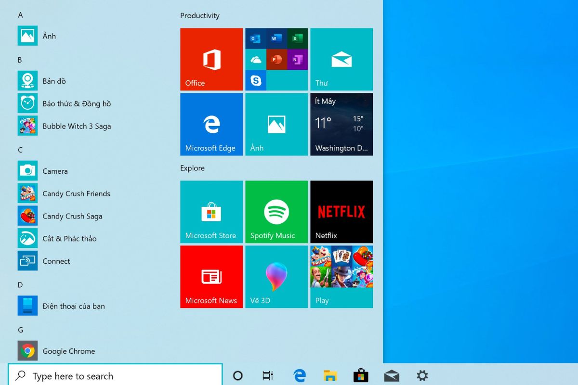The image size is (578, 385).
Task: Click the Explore group title
Action: 193,168
